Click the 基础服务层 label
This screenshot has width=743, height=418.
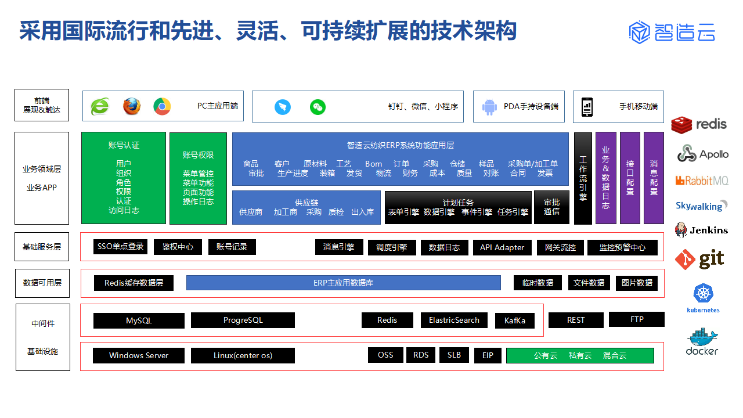tap(42, 247)
